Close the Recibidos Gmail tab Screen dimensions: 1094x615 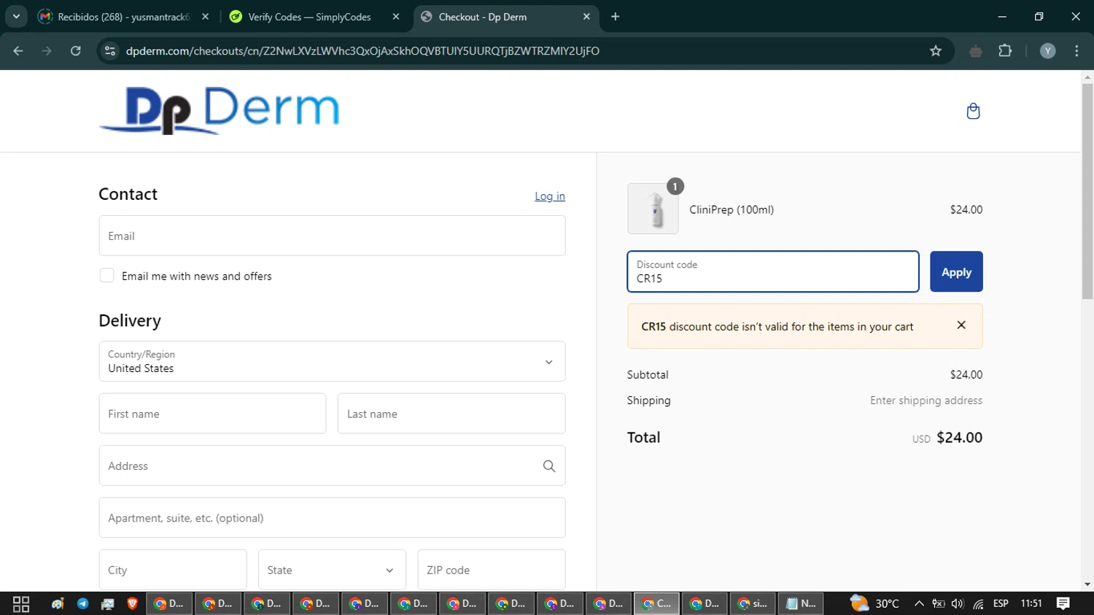[x=205, y=16]
